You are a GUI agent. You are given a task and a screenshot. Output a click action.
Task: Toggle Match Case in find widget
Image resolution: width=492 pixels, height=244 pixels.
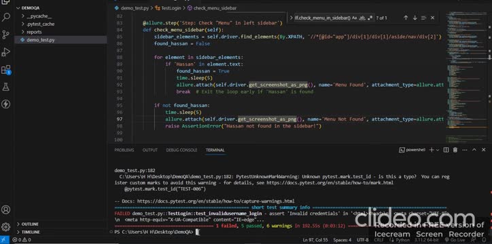tap(354, 18)
